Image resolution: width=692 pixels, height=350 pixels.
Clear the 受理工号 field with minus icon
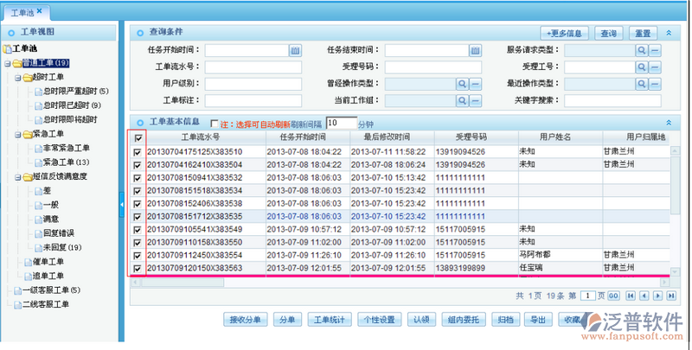[655, 67]
